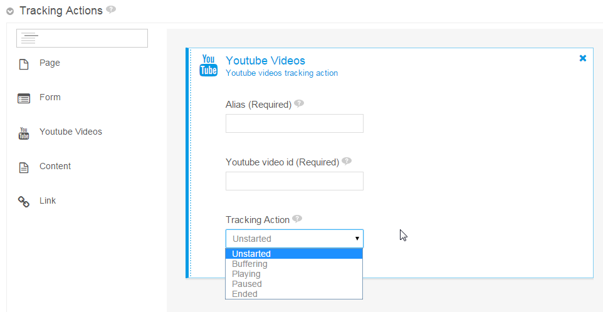Close the Youtube Videos action panel
Viewport: 603px width, 312px height.
582,58
